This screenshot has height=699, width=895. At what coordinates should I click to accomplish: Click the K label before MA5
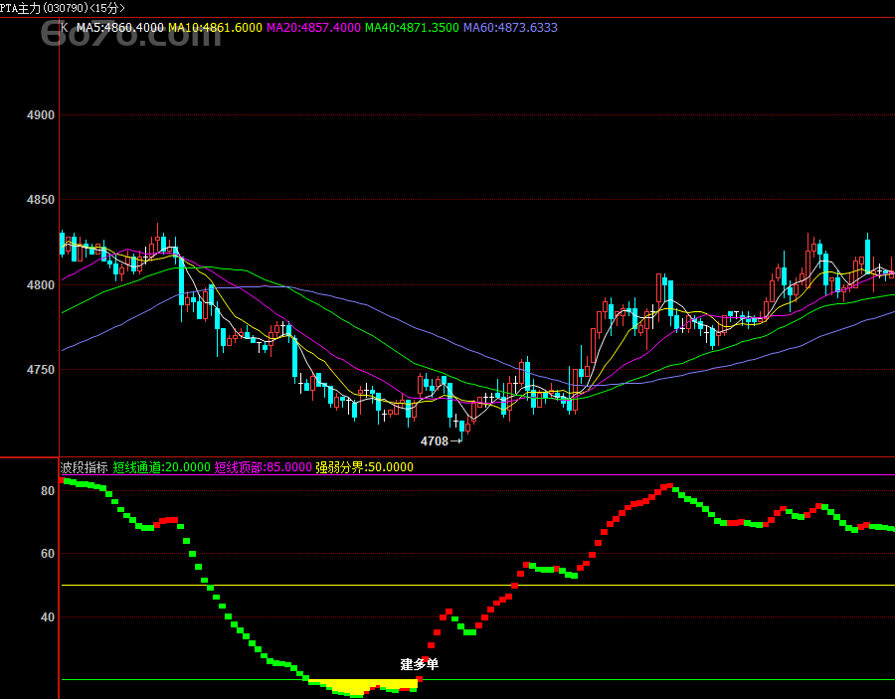point(65,28)
